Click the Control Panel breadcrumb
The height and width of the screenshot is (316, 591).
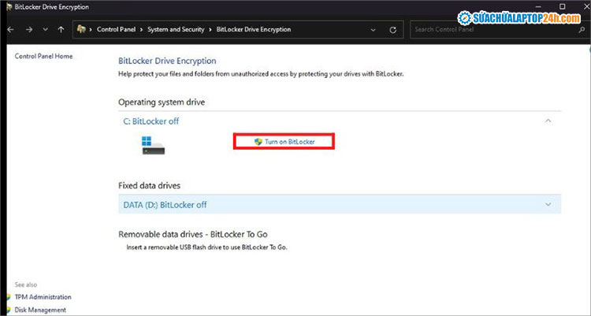(x=116, y=29)
